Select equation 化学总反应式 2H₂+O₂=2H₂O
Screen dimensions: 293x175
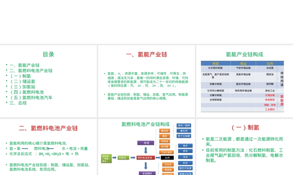(44, 154)
